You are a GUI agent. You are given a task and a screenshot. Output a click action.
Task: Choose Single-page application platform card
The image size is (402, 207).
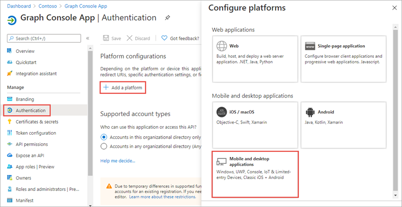[344, 59]
